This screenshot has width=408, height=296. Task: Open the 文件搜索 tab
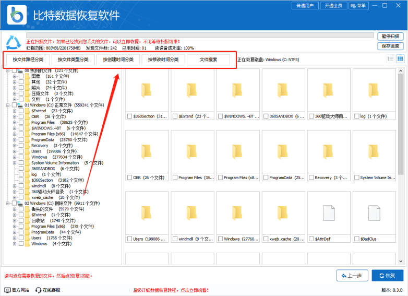point(208,60)
